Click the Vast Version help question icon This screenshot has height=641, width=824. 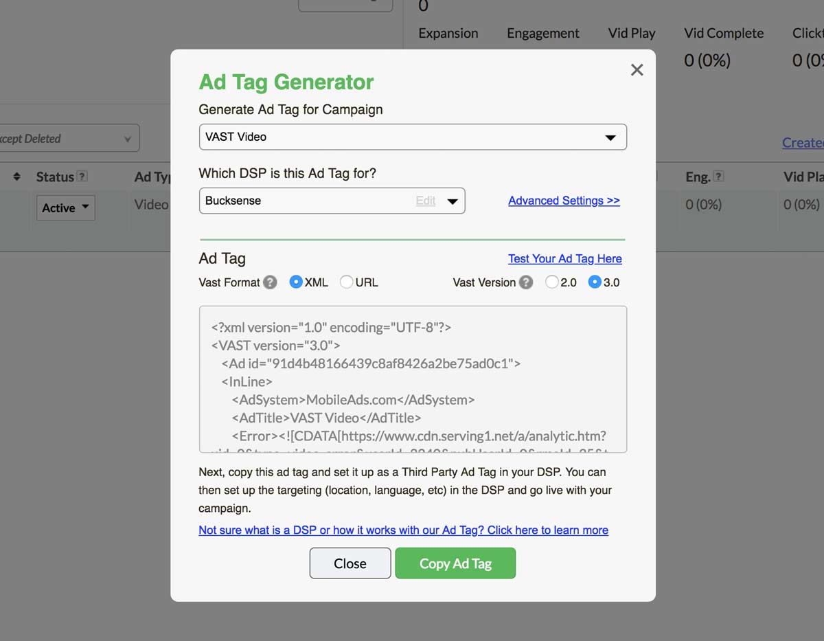point(526,282)
